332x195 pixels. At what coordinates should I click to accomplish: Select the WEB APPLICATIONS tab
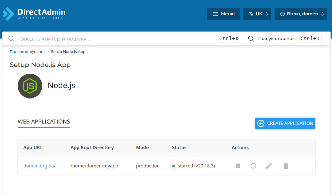pos(44,122)
